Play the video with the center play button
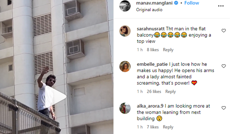The height and width of the screenshot is (134, 230). (55, 97)
